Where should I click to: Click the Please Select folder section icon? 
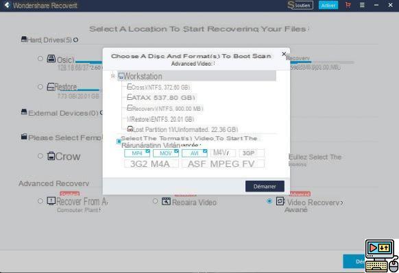(24, 137)
